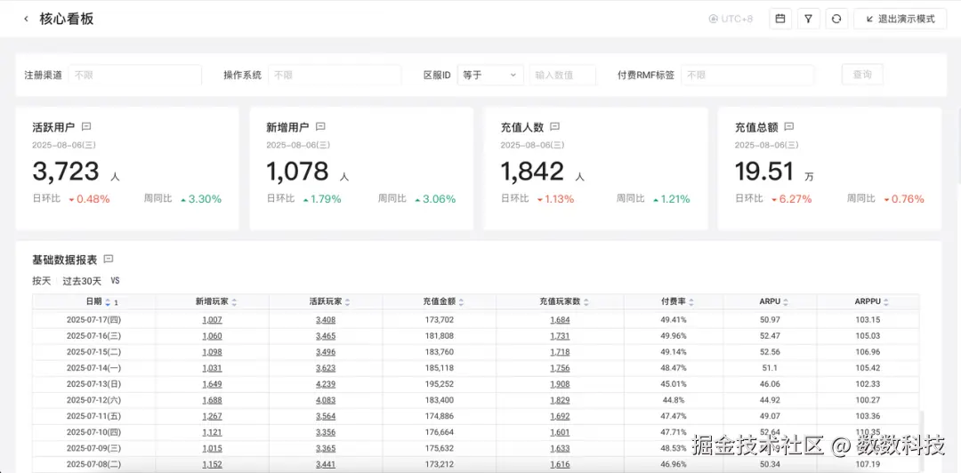Open 充值玩家数 link 1,756 for 2025-07-14

pos(561,368)
